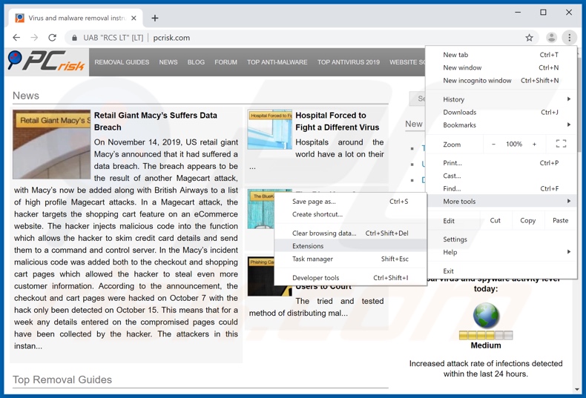Click the PCrisk logo

point(46,62)
